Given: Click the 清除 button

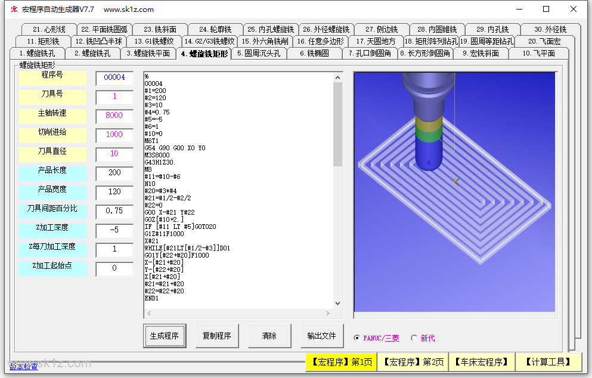Looking at the screenshot, I should pos(269,336).
